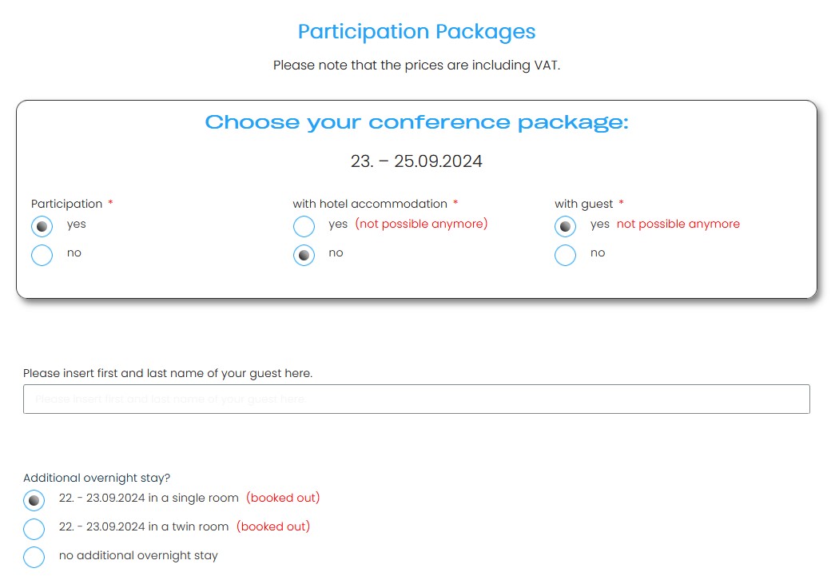Click the VAT price note text
The height and width of the screenshot is (584, 839).
point(416,65)
